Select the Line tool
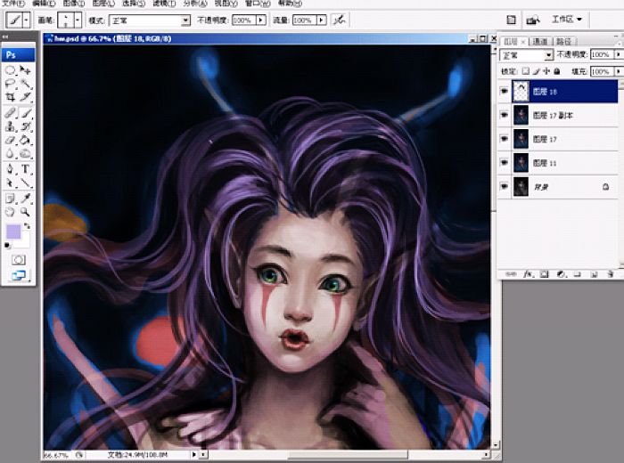 coord(25,183)
